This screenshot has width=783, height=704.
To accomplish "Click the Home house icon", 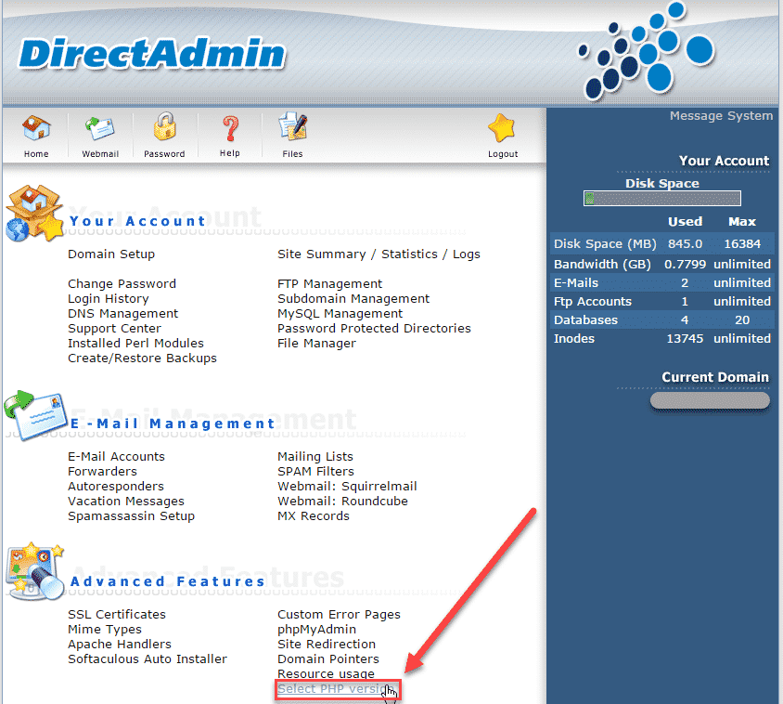I will pyautogui.click(x=36, y=128).
